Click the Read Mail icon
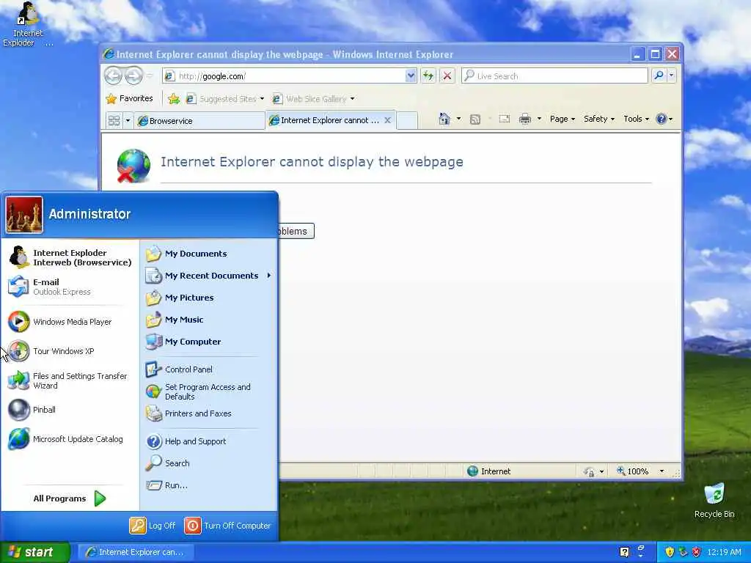This screenshot has height=563, width=751. pyautogui.click(x=505, y=119)
